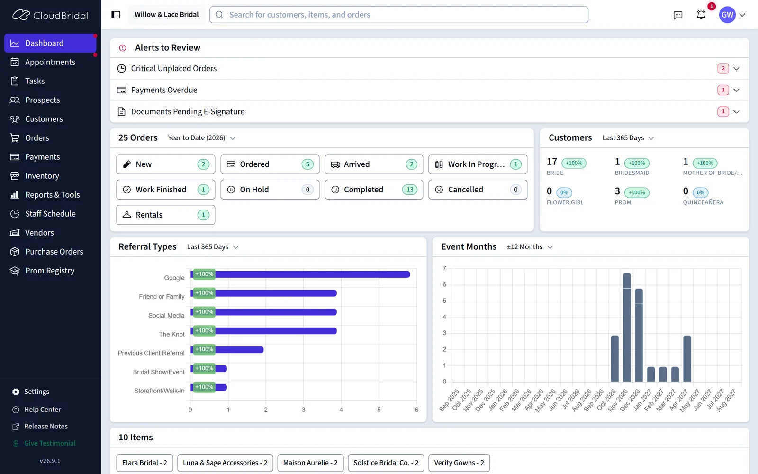758x474 pixels.
Task: Expand Documents Pending E-Signature chevron
Action: tap(736, 112)
